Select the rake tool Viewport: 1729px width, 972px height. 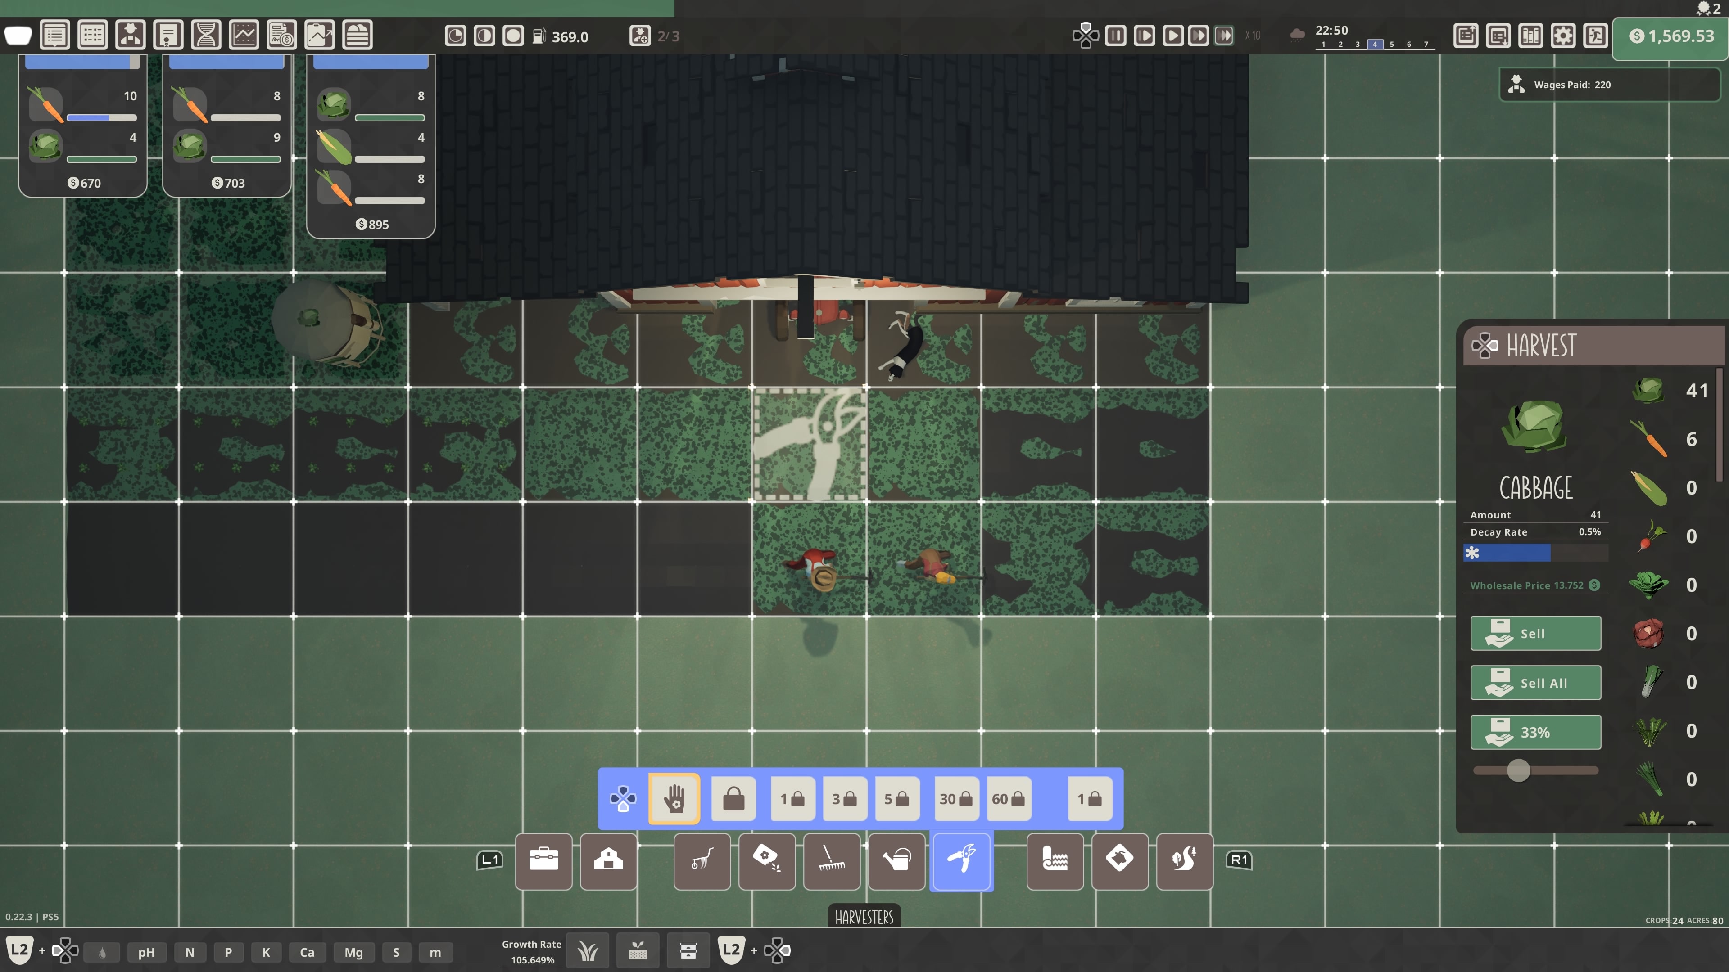pyautogui.click(x=831, y=862)
